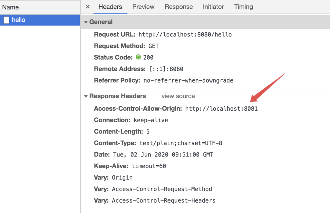Click the Date header value
Viewport: 330px width, 213px height.
[163, 155]
